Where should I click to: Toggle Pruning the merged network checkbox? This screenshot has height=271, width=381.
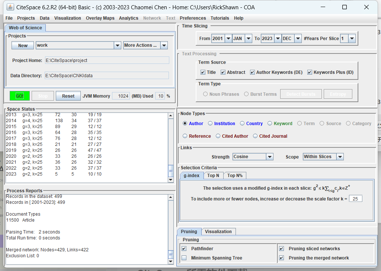pos(281,258)
